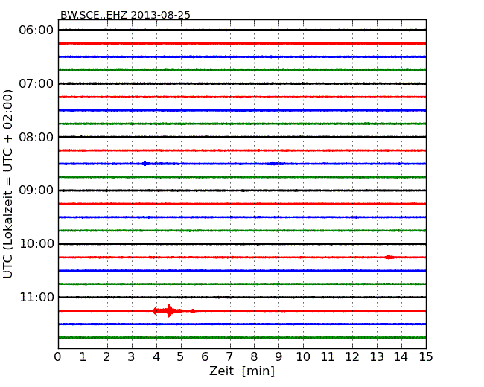Click the 08:00 y-axis tick label

click(x=36, y=137)
